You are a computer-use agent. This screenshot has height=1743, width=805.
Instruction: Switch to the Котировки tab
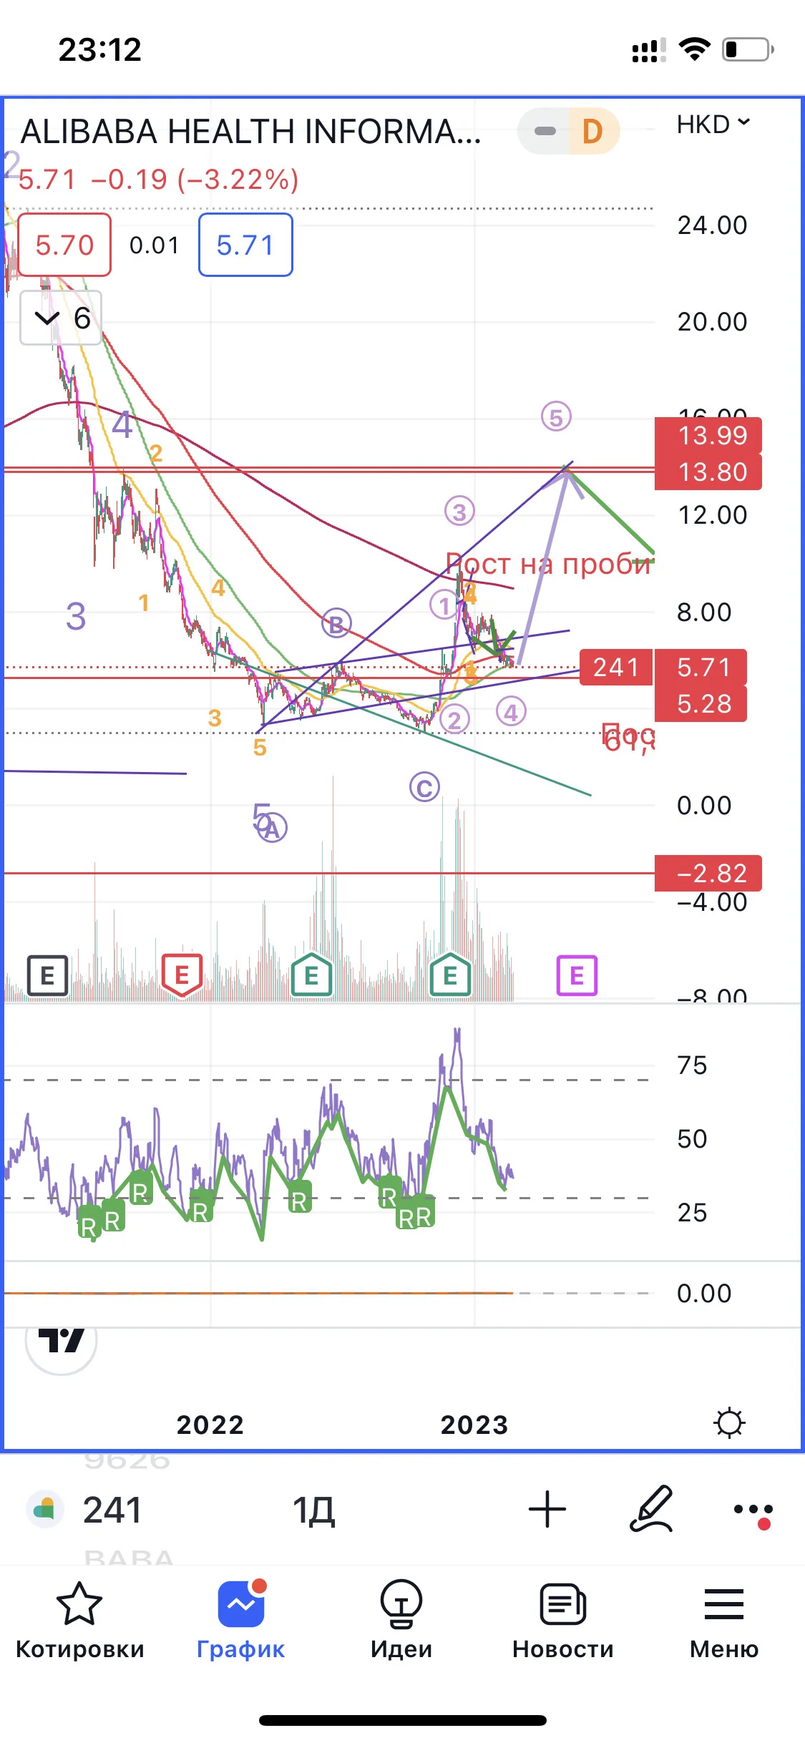(80, 1621)
